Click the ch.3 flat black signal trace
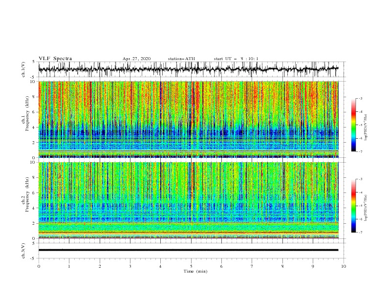This screenshot has height=299, width=387. pyautogui.click(x=188, y=250)
